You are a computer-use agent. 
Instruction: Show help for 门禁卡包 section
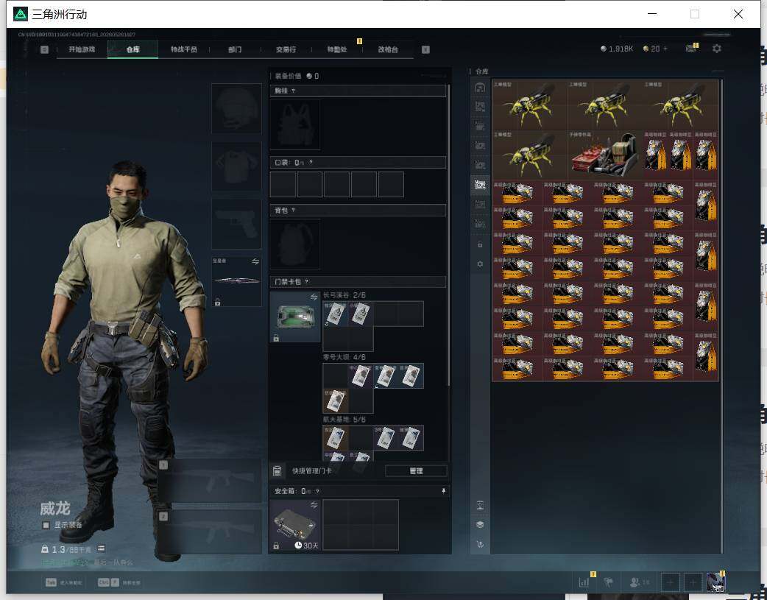(x=307, y=281)
